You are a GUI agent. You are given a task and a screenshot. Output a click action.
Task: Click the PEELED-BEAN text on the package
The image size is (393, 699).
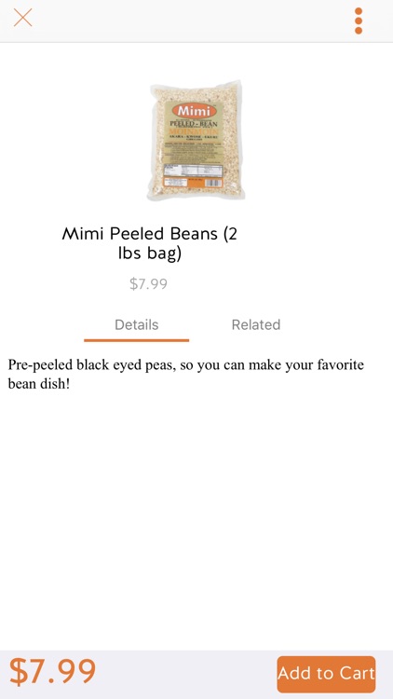point(194,123)
